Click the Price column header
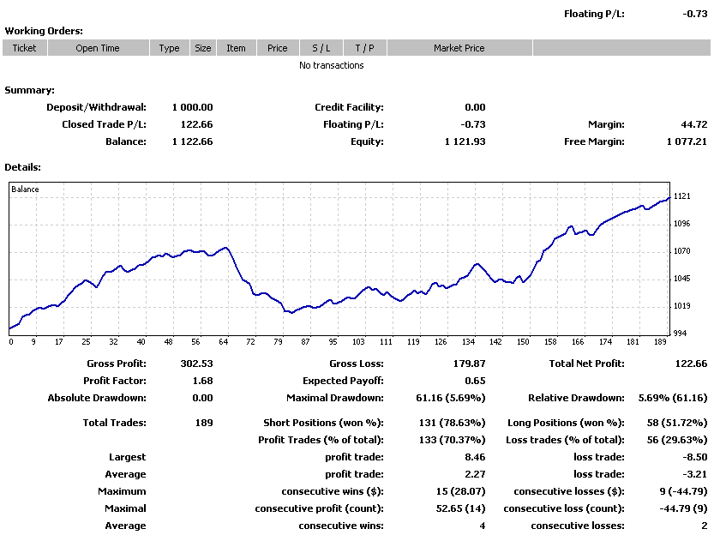Image resolution: width=714 pixels, height=535 pixels. pos(278,48)
